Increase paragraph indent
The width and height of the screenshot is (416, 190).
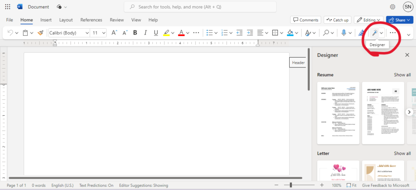coord(250,33)
